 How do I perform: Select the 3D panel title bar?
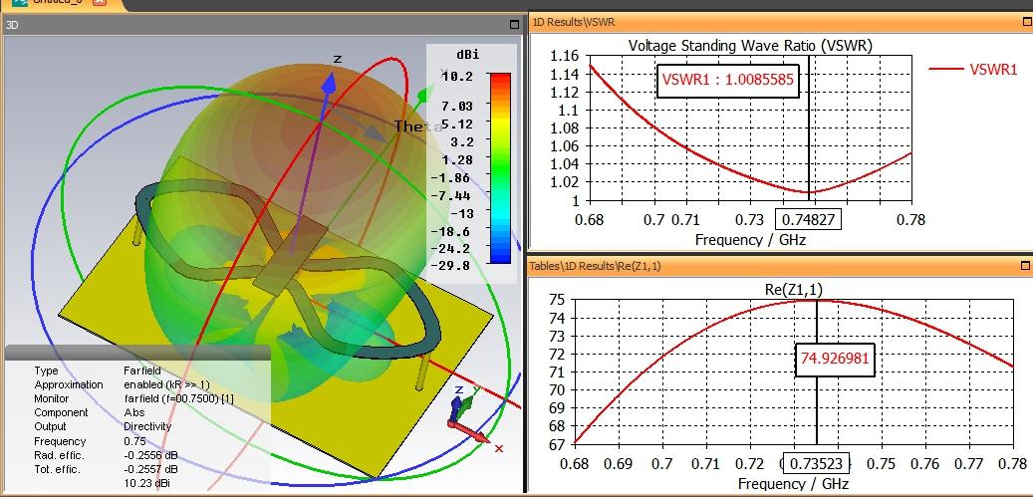tap(262, 25)
